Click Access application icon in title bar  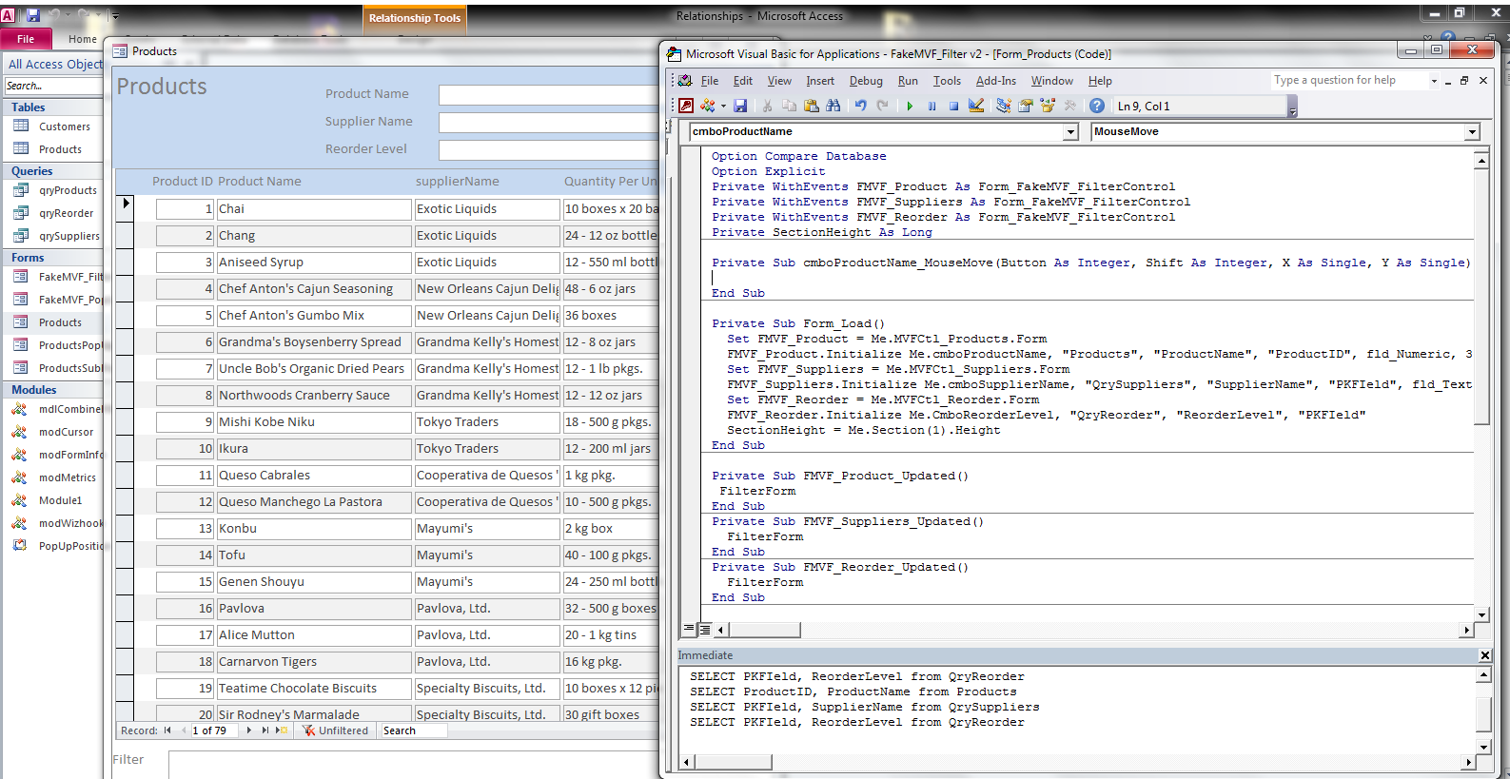click(9, 15)
